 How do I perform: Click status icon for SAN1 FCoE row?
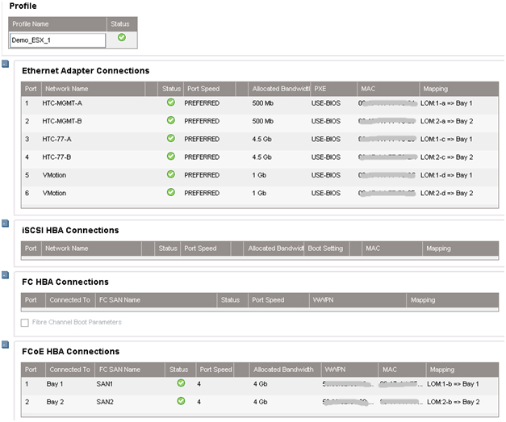click(181, 383)
